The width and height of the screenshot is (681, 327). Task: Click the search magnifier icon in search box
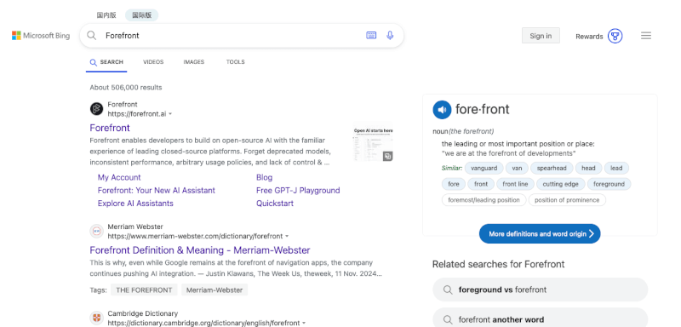click(x=91, y=36)
